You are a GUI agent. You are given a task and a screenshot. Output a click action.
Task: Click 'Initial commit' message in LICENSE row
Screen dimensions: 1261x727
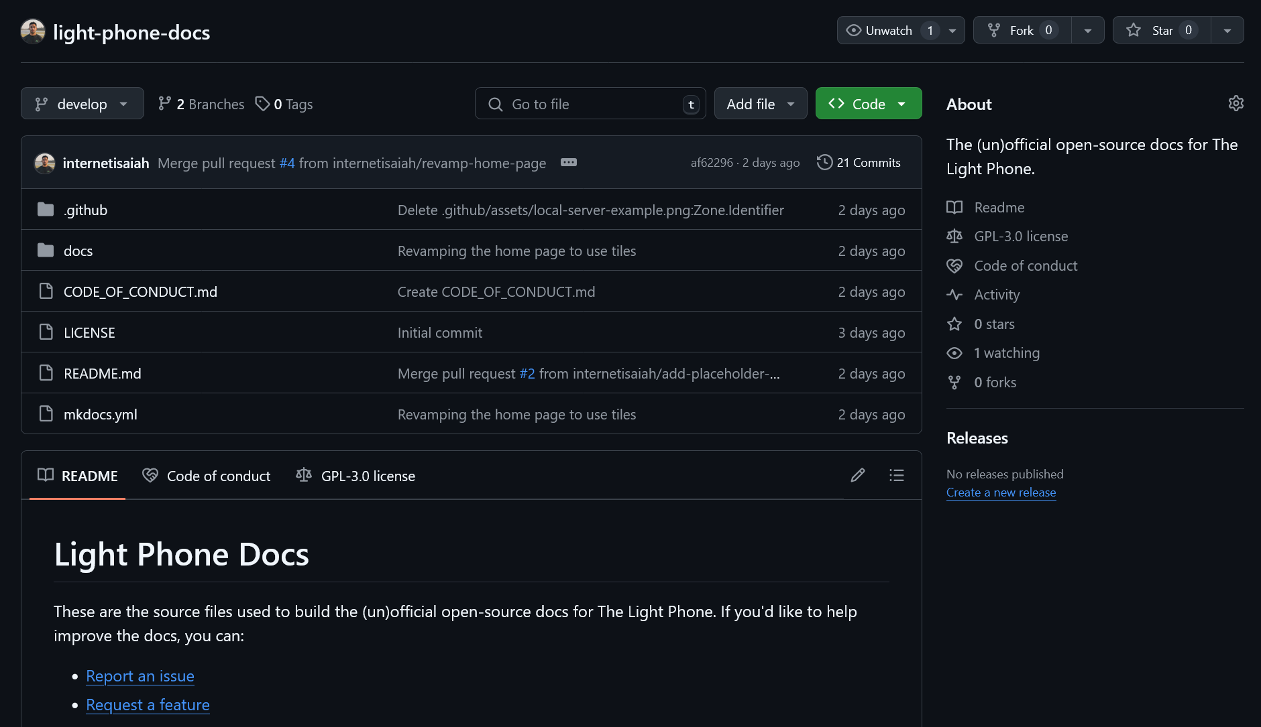pyautogui.click(x=440, y=332)
